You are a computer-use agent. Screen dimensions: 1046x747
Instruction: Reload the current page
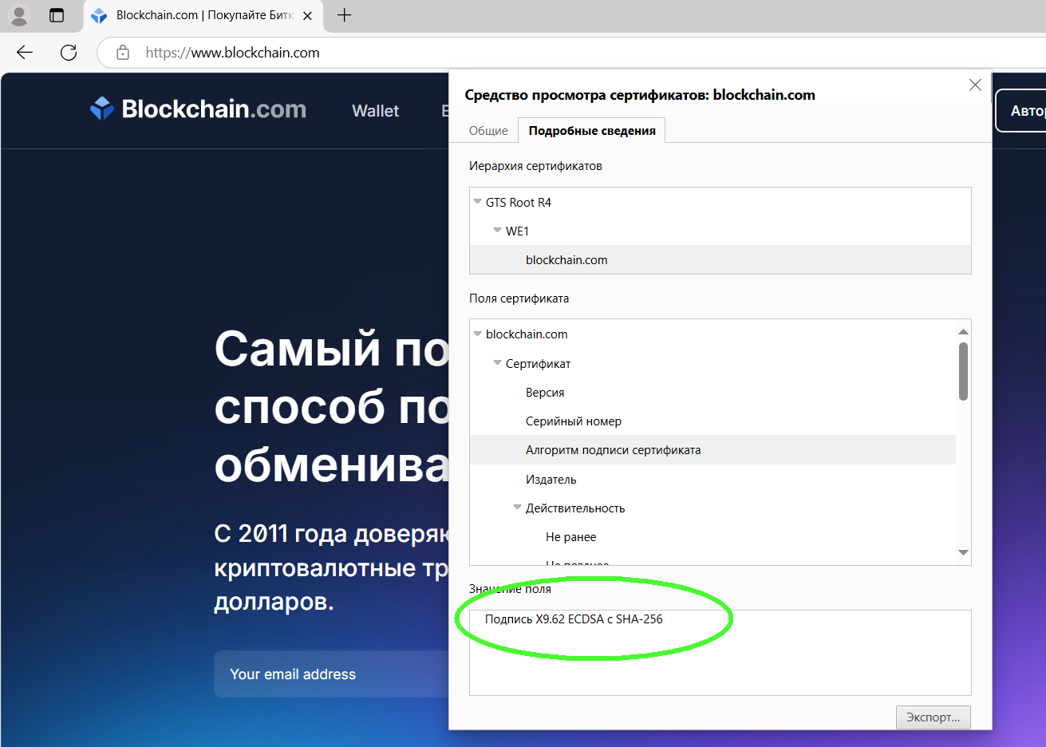coord(69,53)
